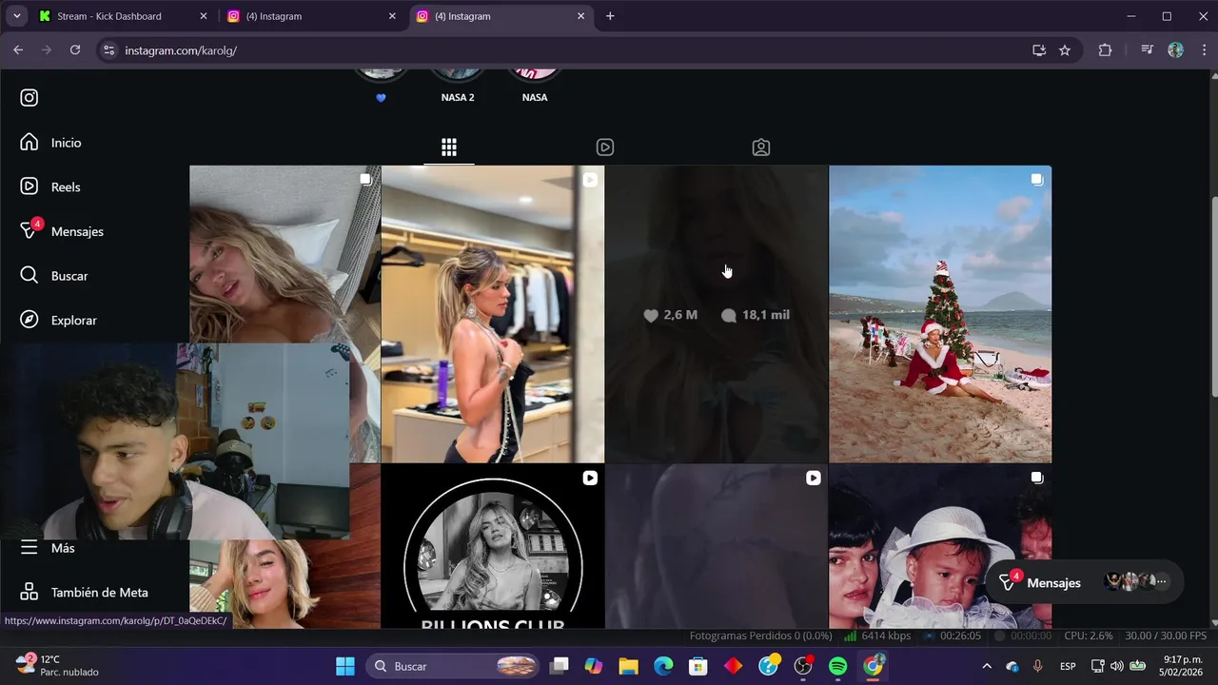Show hidden system tray icons
1218x685 pixels.
[x=987, y=666]
